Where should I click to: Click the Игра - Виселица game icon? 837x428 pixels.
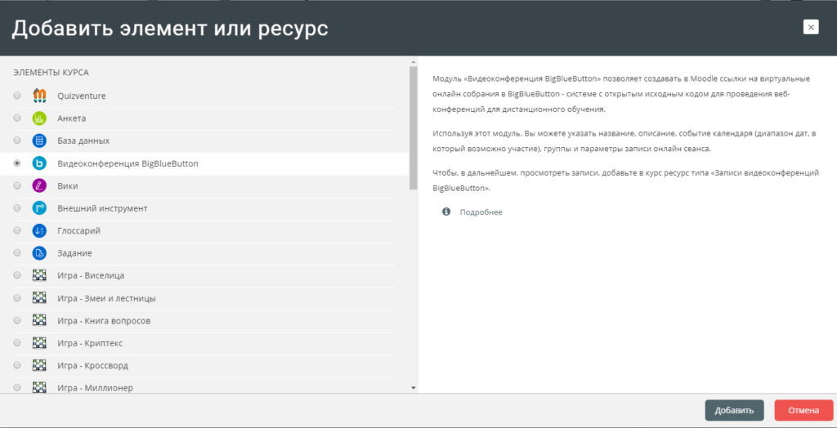click(x=39, y=275)
